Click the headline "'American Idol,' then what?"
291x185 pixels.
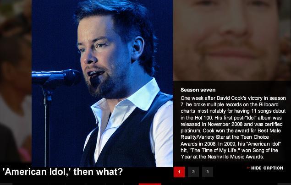point(62,172)
